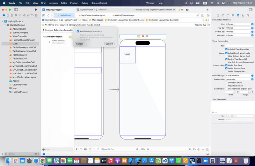Open Add New Constraints menu
Viewport: 255px width, 166px height.
pos(199,149)
